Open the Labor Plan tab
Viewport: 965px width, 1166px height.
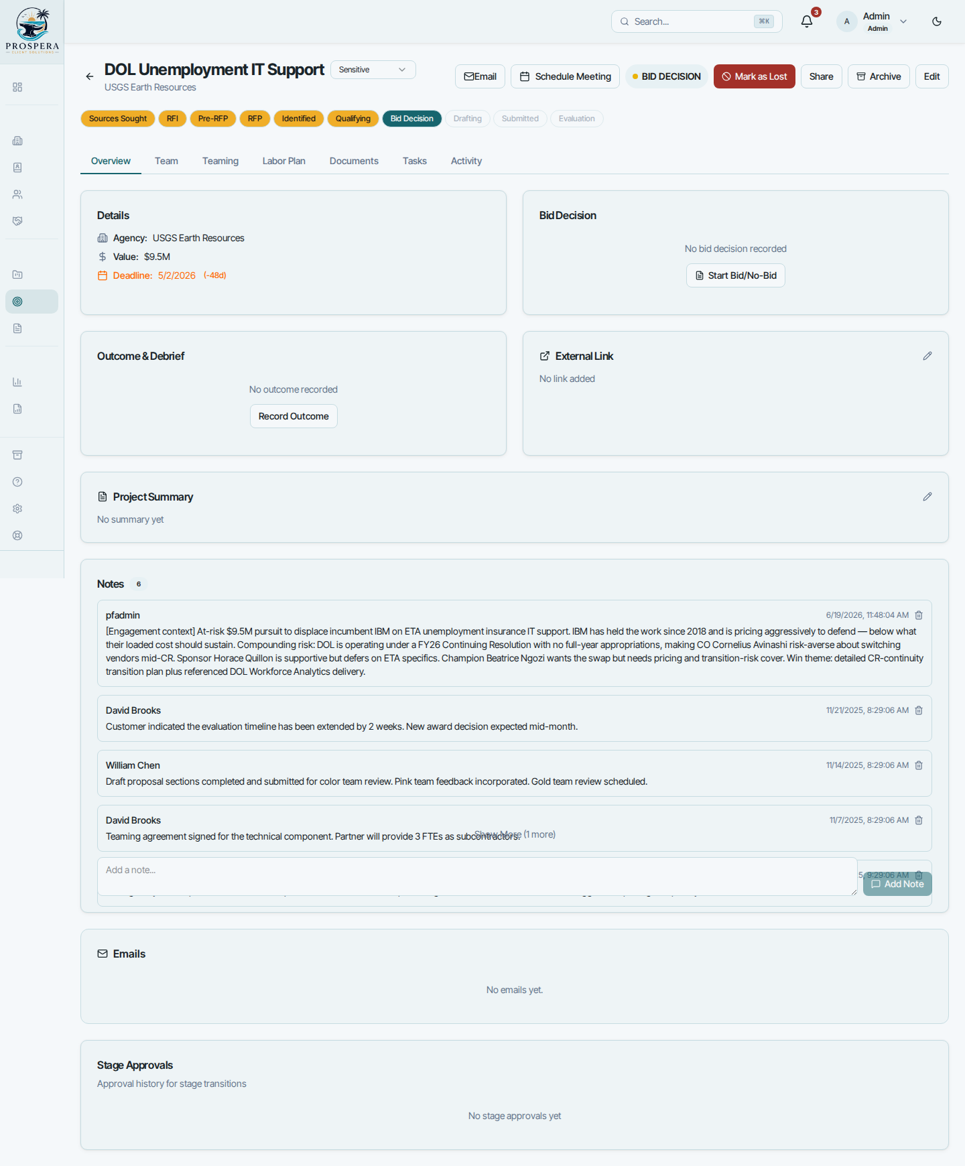pyautogui.click(x=284, y=161)
